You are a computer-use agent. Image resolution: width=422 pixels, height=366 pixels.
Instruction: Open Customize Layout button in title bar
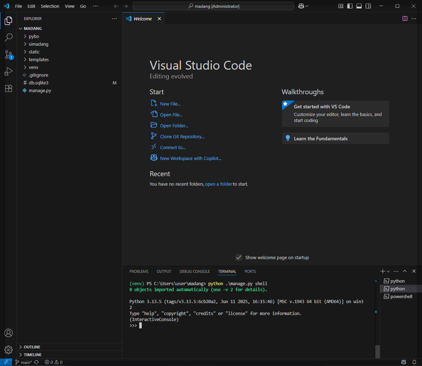[x=341, y=6]
